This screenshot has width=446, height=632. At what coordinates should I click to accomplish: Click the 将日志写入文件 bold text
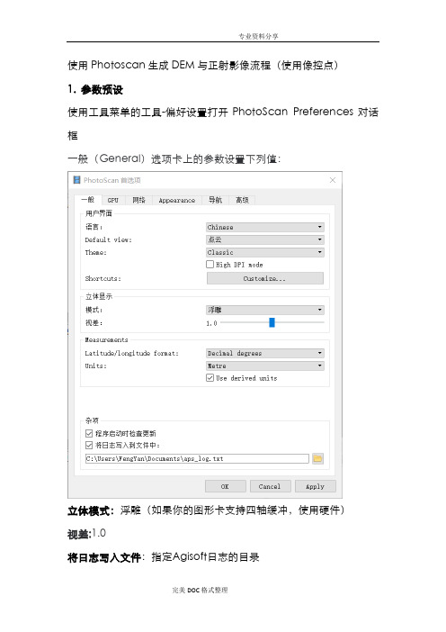(x=104, y=557)
